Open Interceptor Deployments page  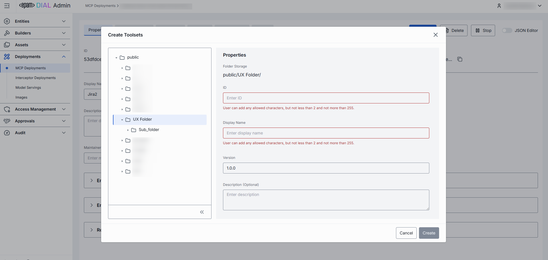[x=36, y=78]
